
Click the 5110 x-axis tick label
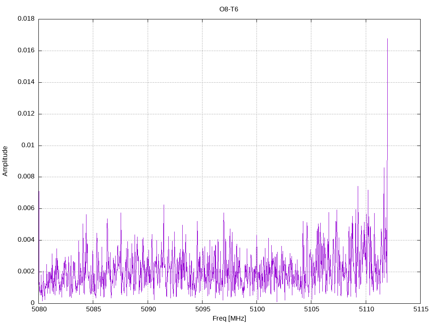366,309
